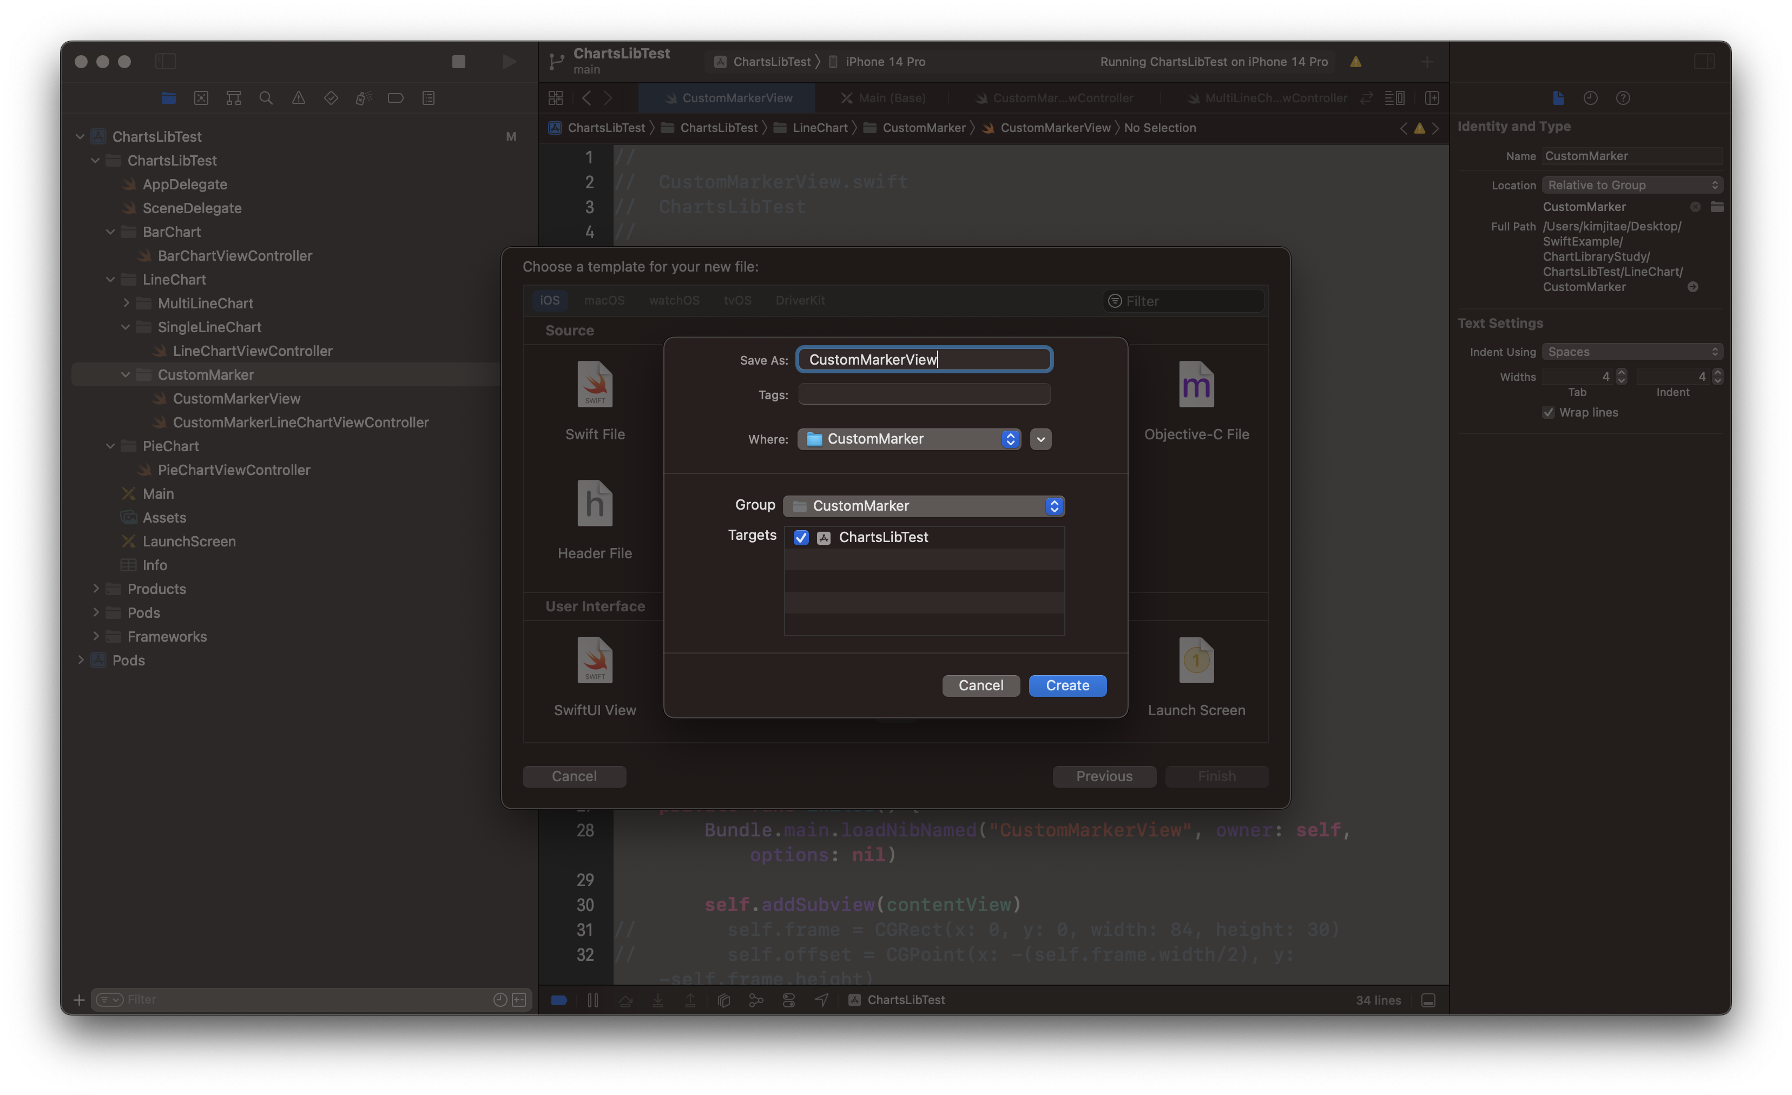
Task: Select the macOS platform tab
Action: (604, 300)
